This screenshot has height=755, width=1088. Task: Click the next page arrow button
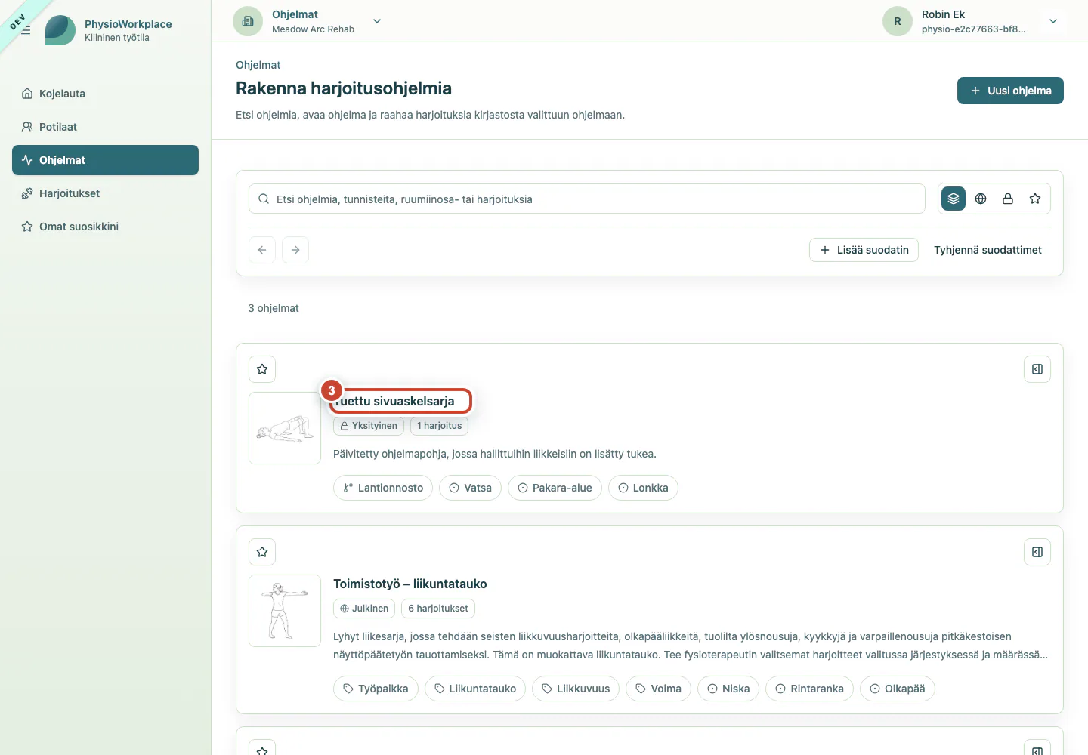295,250
